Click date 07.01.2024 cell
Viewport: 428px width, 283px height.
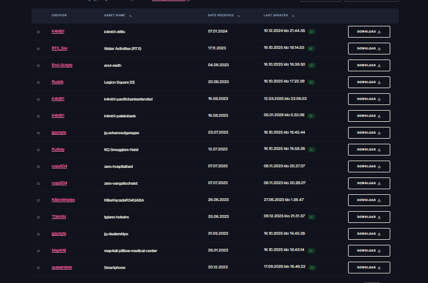(217, 31)
